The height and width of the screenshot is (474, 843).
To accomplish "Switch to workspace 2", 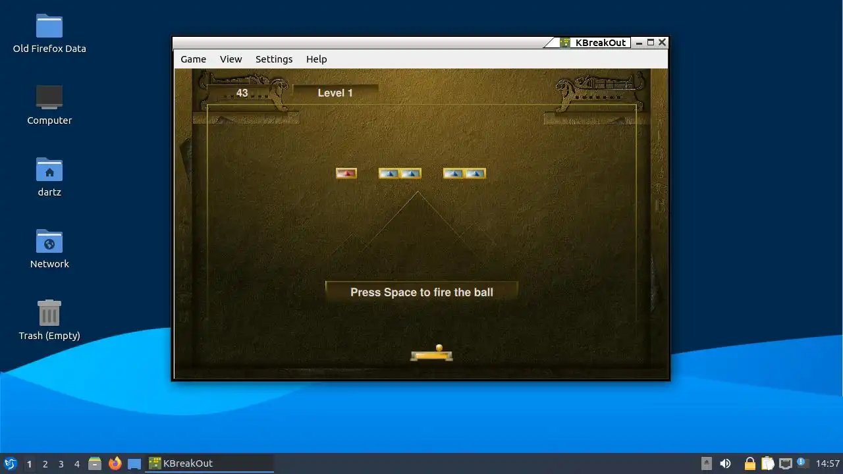I will pos(45,463).
